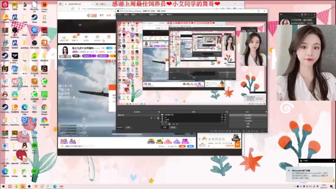Open scene properties gear in OBS scenes panel

(x=158, y=118)
